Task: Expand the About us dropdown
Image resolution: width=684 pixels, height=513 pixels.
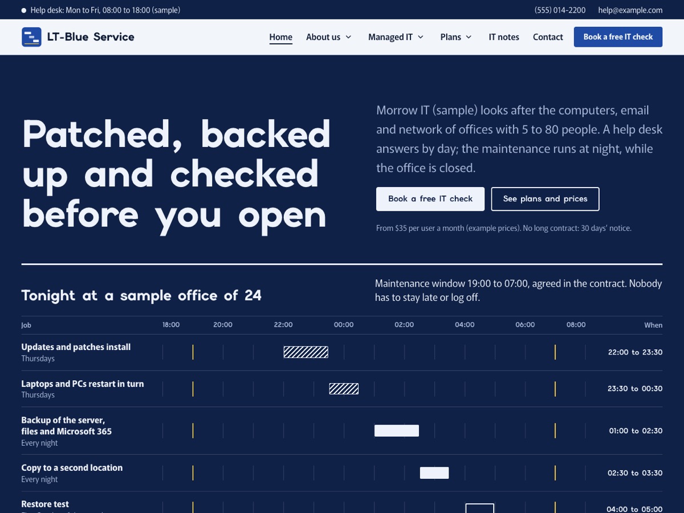Action: click(329, 37)
